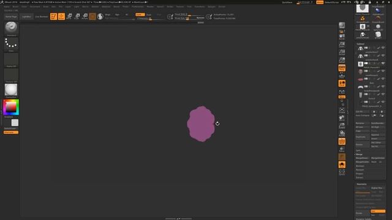Click the AAHalf button
Viewport: 392px width, 220px height.
(342, 60)
